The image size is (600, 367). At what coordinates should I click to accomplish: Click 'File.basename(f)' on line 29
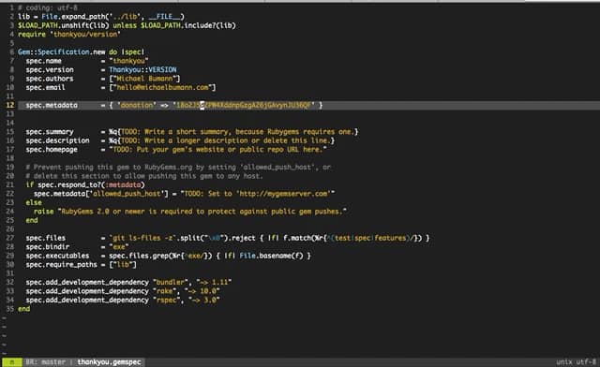(x=271, y=256)
